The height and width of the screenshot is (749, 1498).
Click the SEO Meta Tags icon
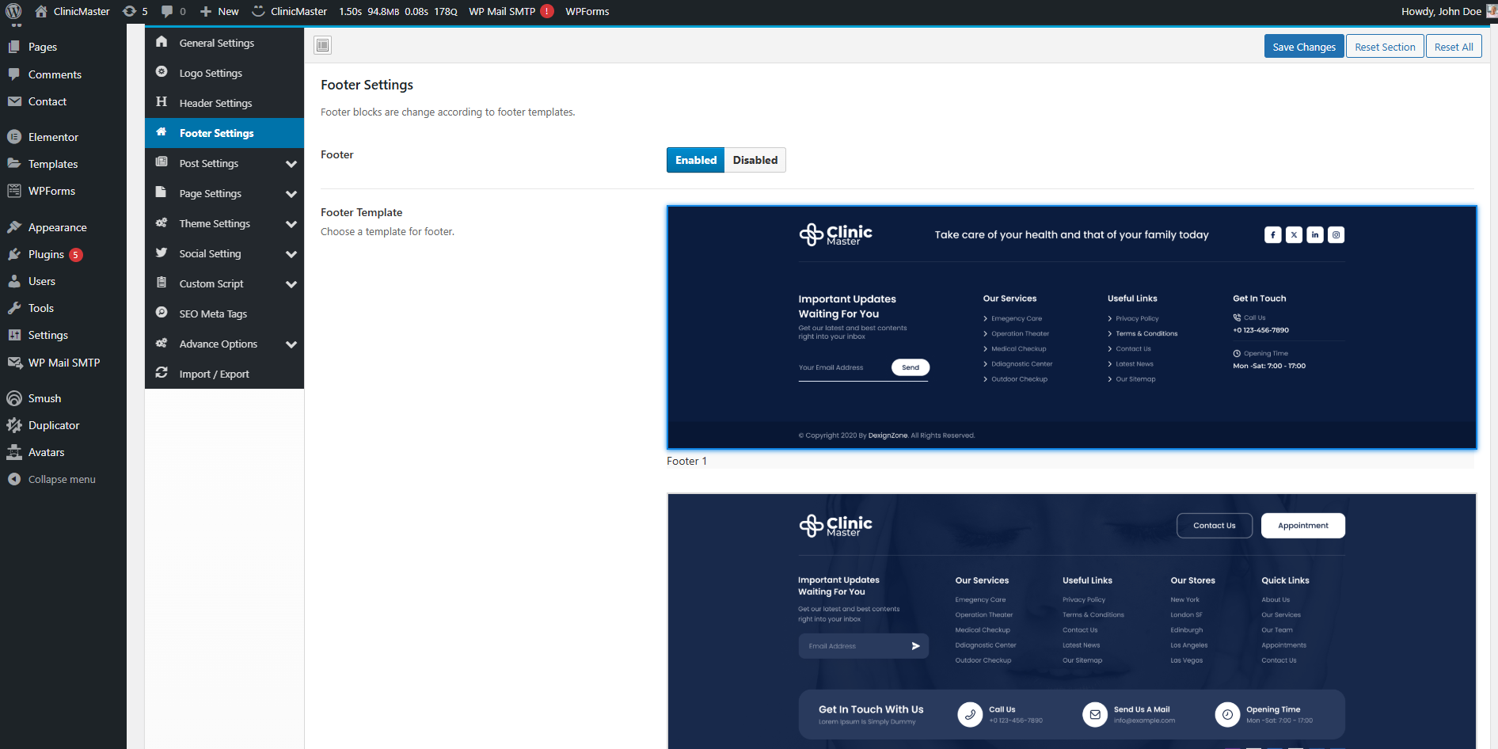(162, 313)
